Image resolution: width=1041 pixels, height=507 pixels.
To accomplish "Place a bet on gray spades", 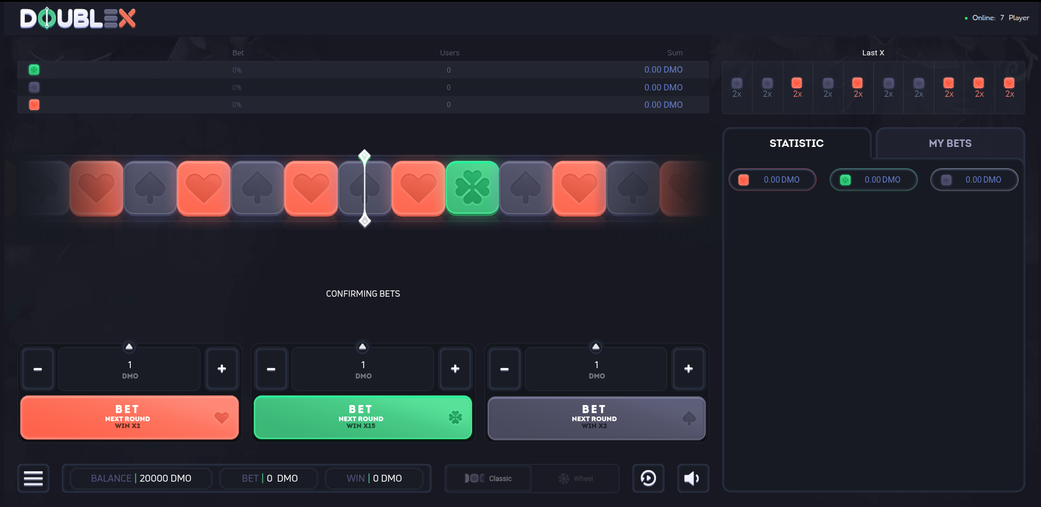I will (597, 418).
